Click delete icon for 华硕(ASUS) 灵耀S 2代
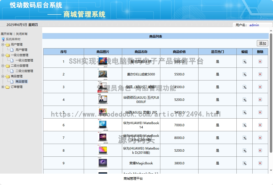The height and width of the screenshot is (185, 273). point(260,112)
